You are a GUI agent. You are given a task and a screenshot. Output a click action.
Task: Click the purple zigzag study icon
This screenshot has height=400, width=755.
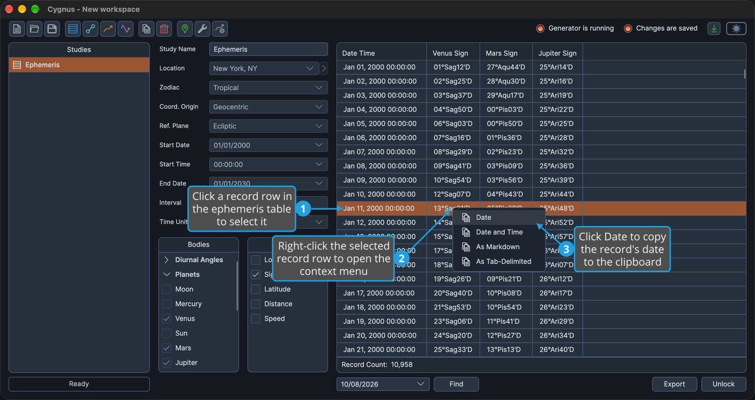click(x=126, y=29)
